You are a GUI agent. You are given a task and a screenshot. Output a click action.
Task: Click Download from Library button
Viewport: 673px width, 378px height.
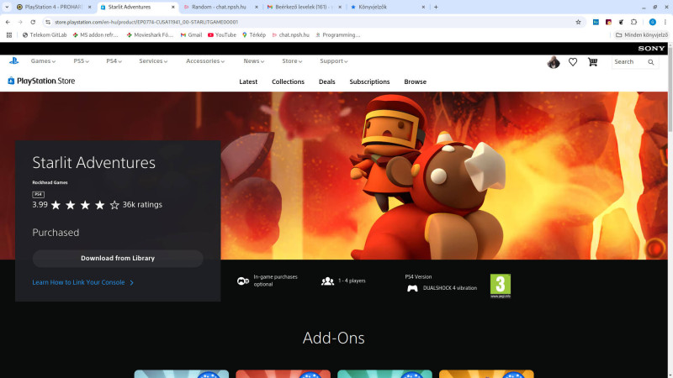[x=118, y=259]
